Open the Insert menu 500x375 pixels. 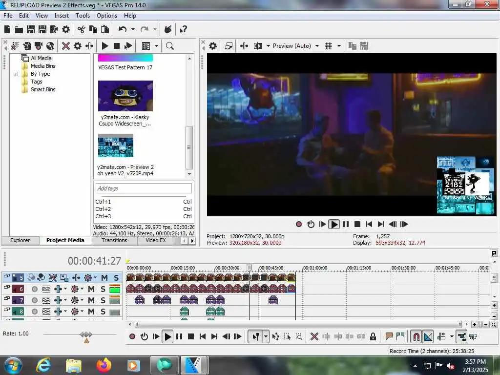coord(62,15)
